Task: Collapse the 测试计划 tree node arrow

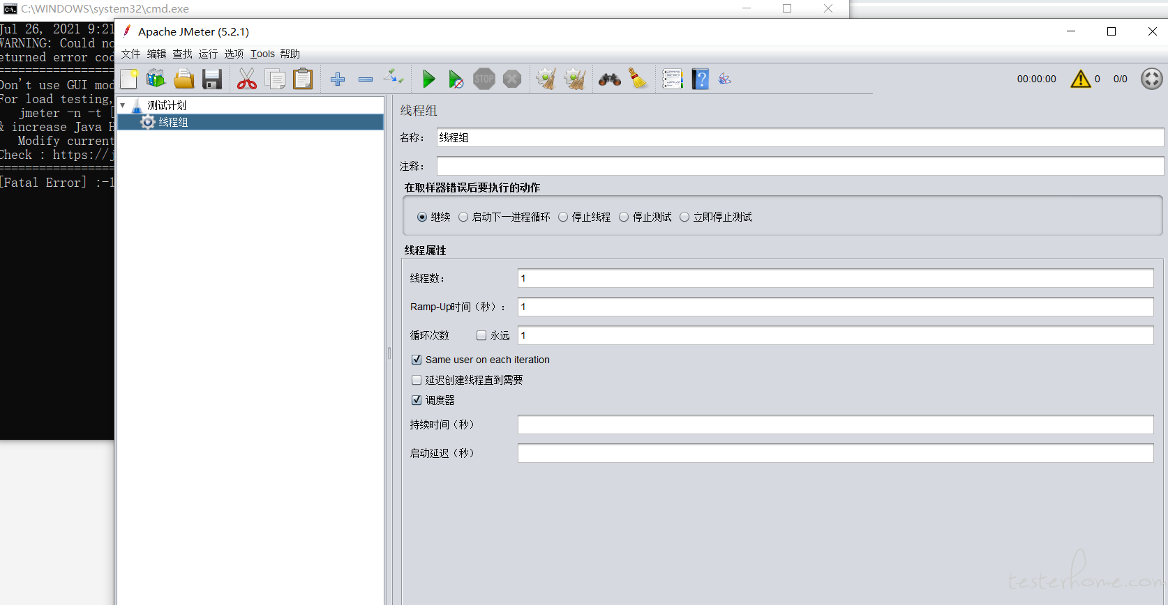Action: [123, 105]
